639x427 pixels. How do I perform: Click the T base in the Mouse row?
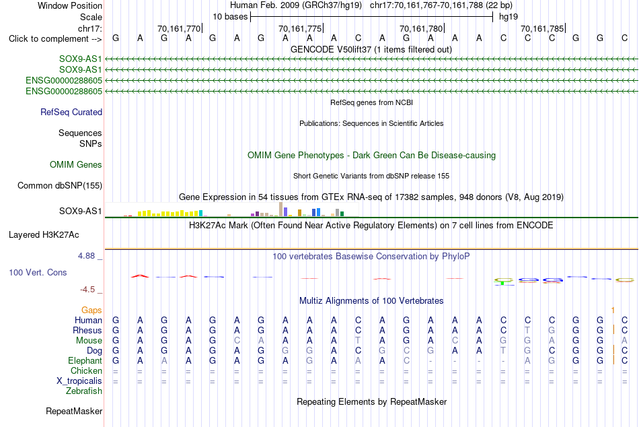pyautogui.click(x=358, y=341)
